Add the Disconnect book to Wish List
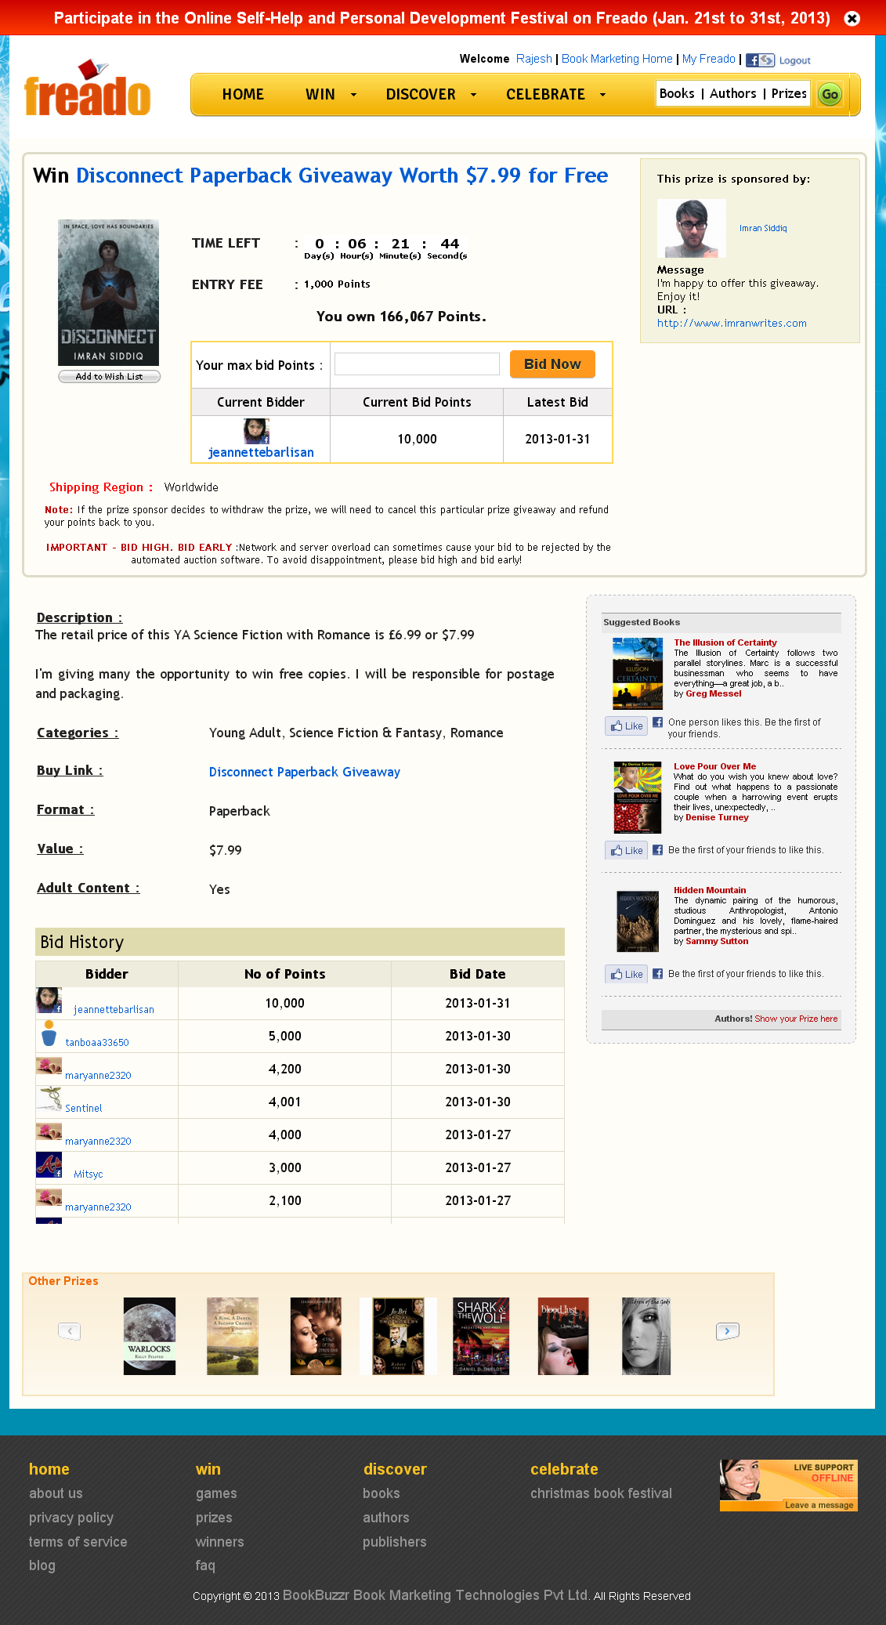This screenshot has width=886, height=1625. [x=109, y=377]
